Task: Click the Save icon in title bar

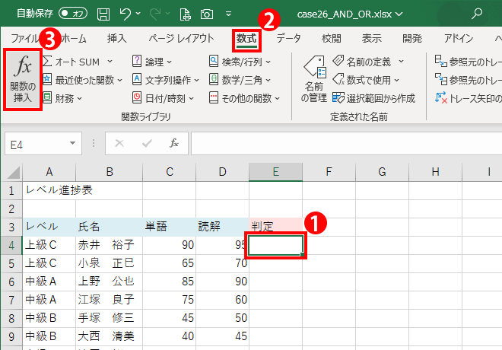Action: (103, 14)
